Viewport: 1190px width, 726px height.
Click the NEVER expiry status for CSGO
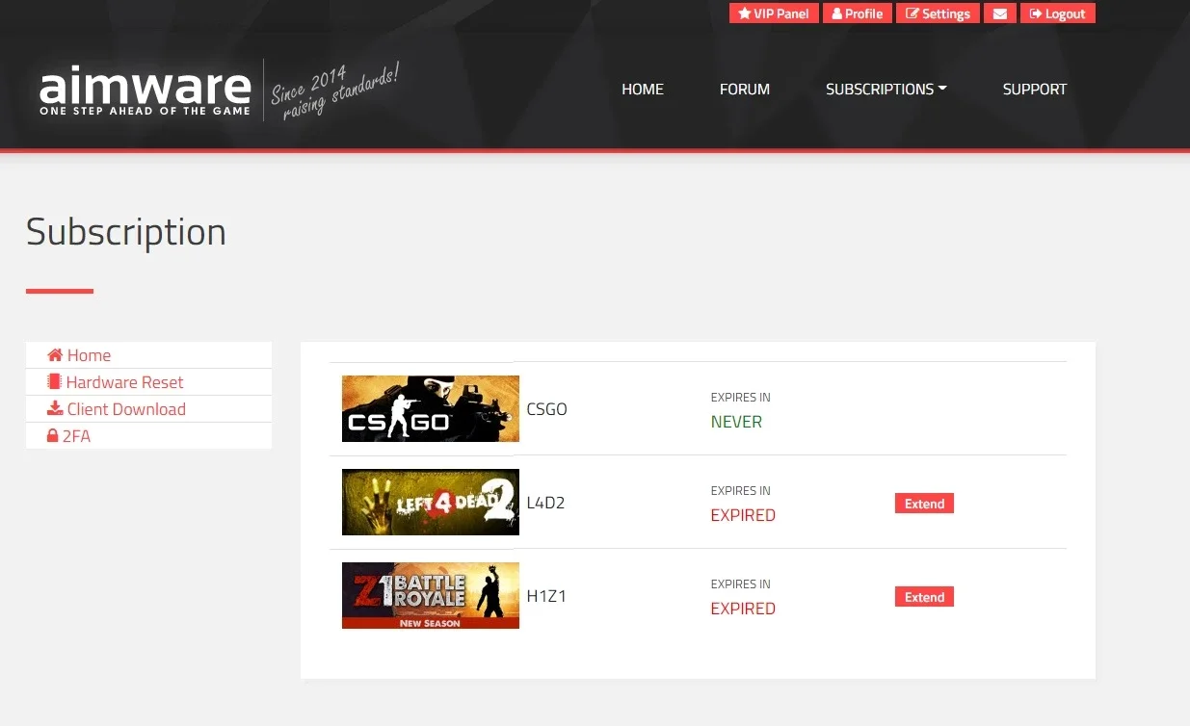[x=736, y=422]
